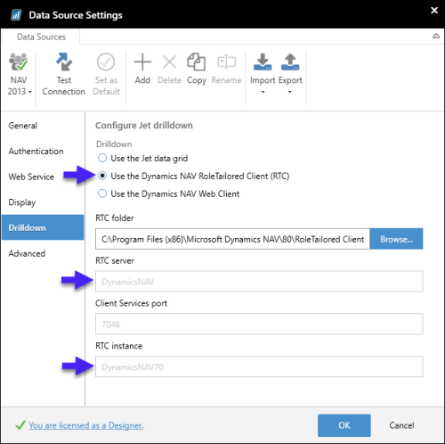Open the You are licensed as a Designer link

tap(86, 425)
